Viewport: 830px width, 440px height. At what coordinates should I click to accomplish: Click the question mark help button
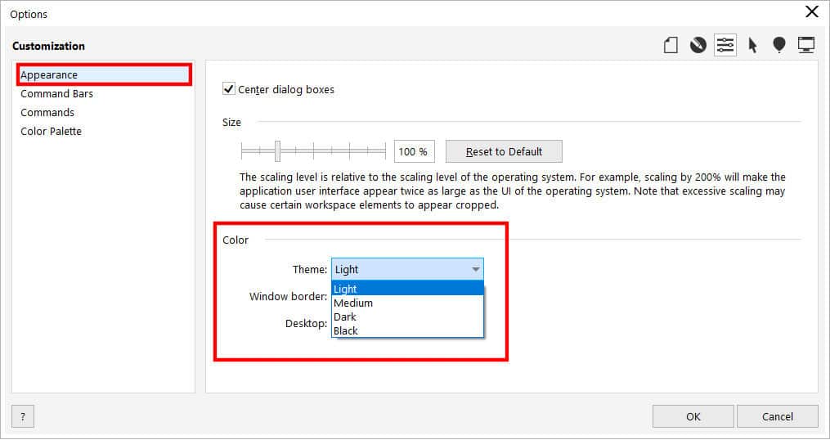point(23,416)
